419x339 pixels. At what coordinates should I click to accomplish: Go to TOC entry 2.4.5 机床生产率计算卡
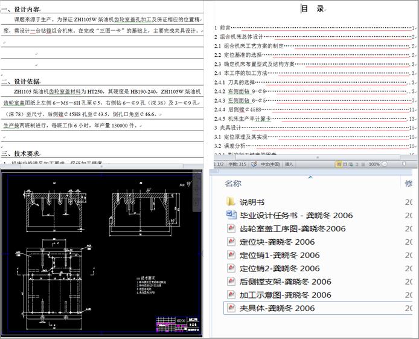[x=314, y=118]
